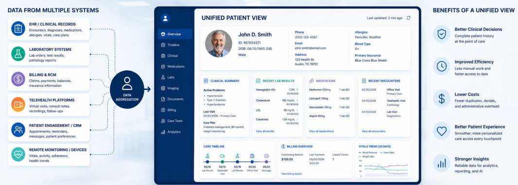Image resolution: width=518 pixels, height=185 pixels.
Task: Open View billing details link
Action: pos(292,173)
